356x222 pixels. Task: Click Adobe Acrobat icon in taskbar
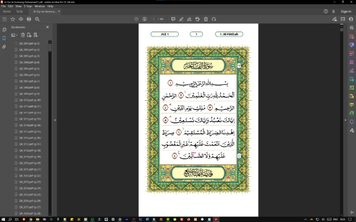tap(216, 220)
